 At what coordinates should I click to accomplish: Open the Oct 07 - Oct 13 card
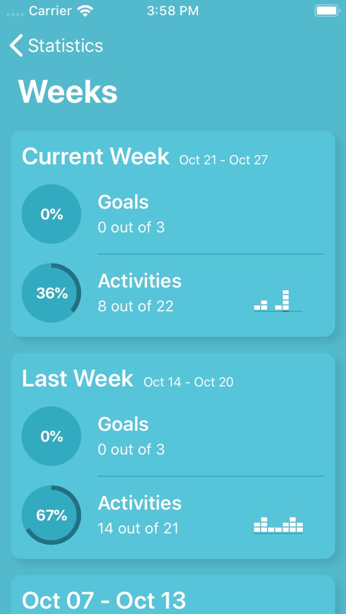pyautogui.click(x=173, y=595)
